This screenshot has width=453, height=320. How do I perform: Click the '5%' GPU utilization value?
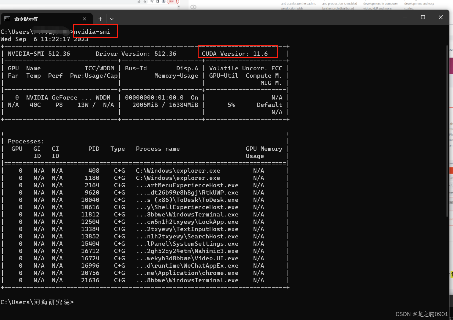coord(231,105)
